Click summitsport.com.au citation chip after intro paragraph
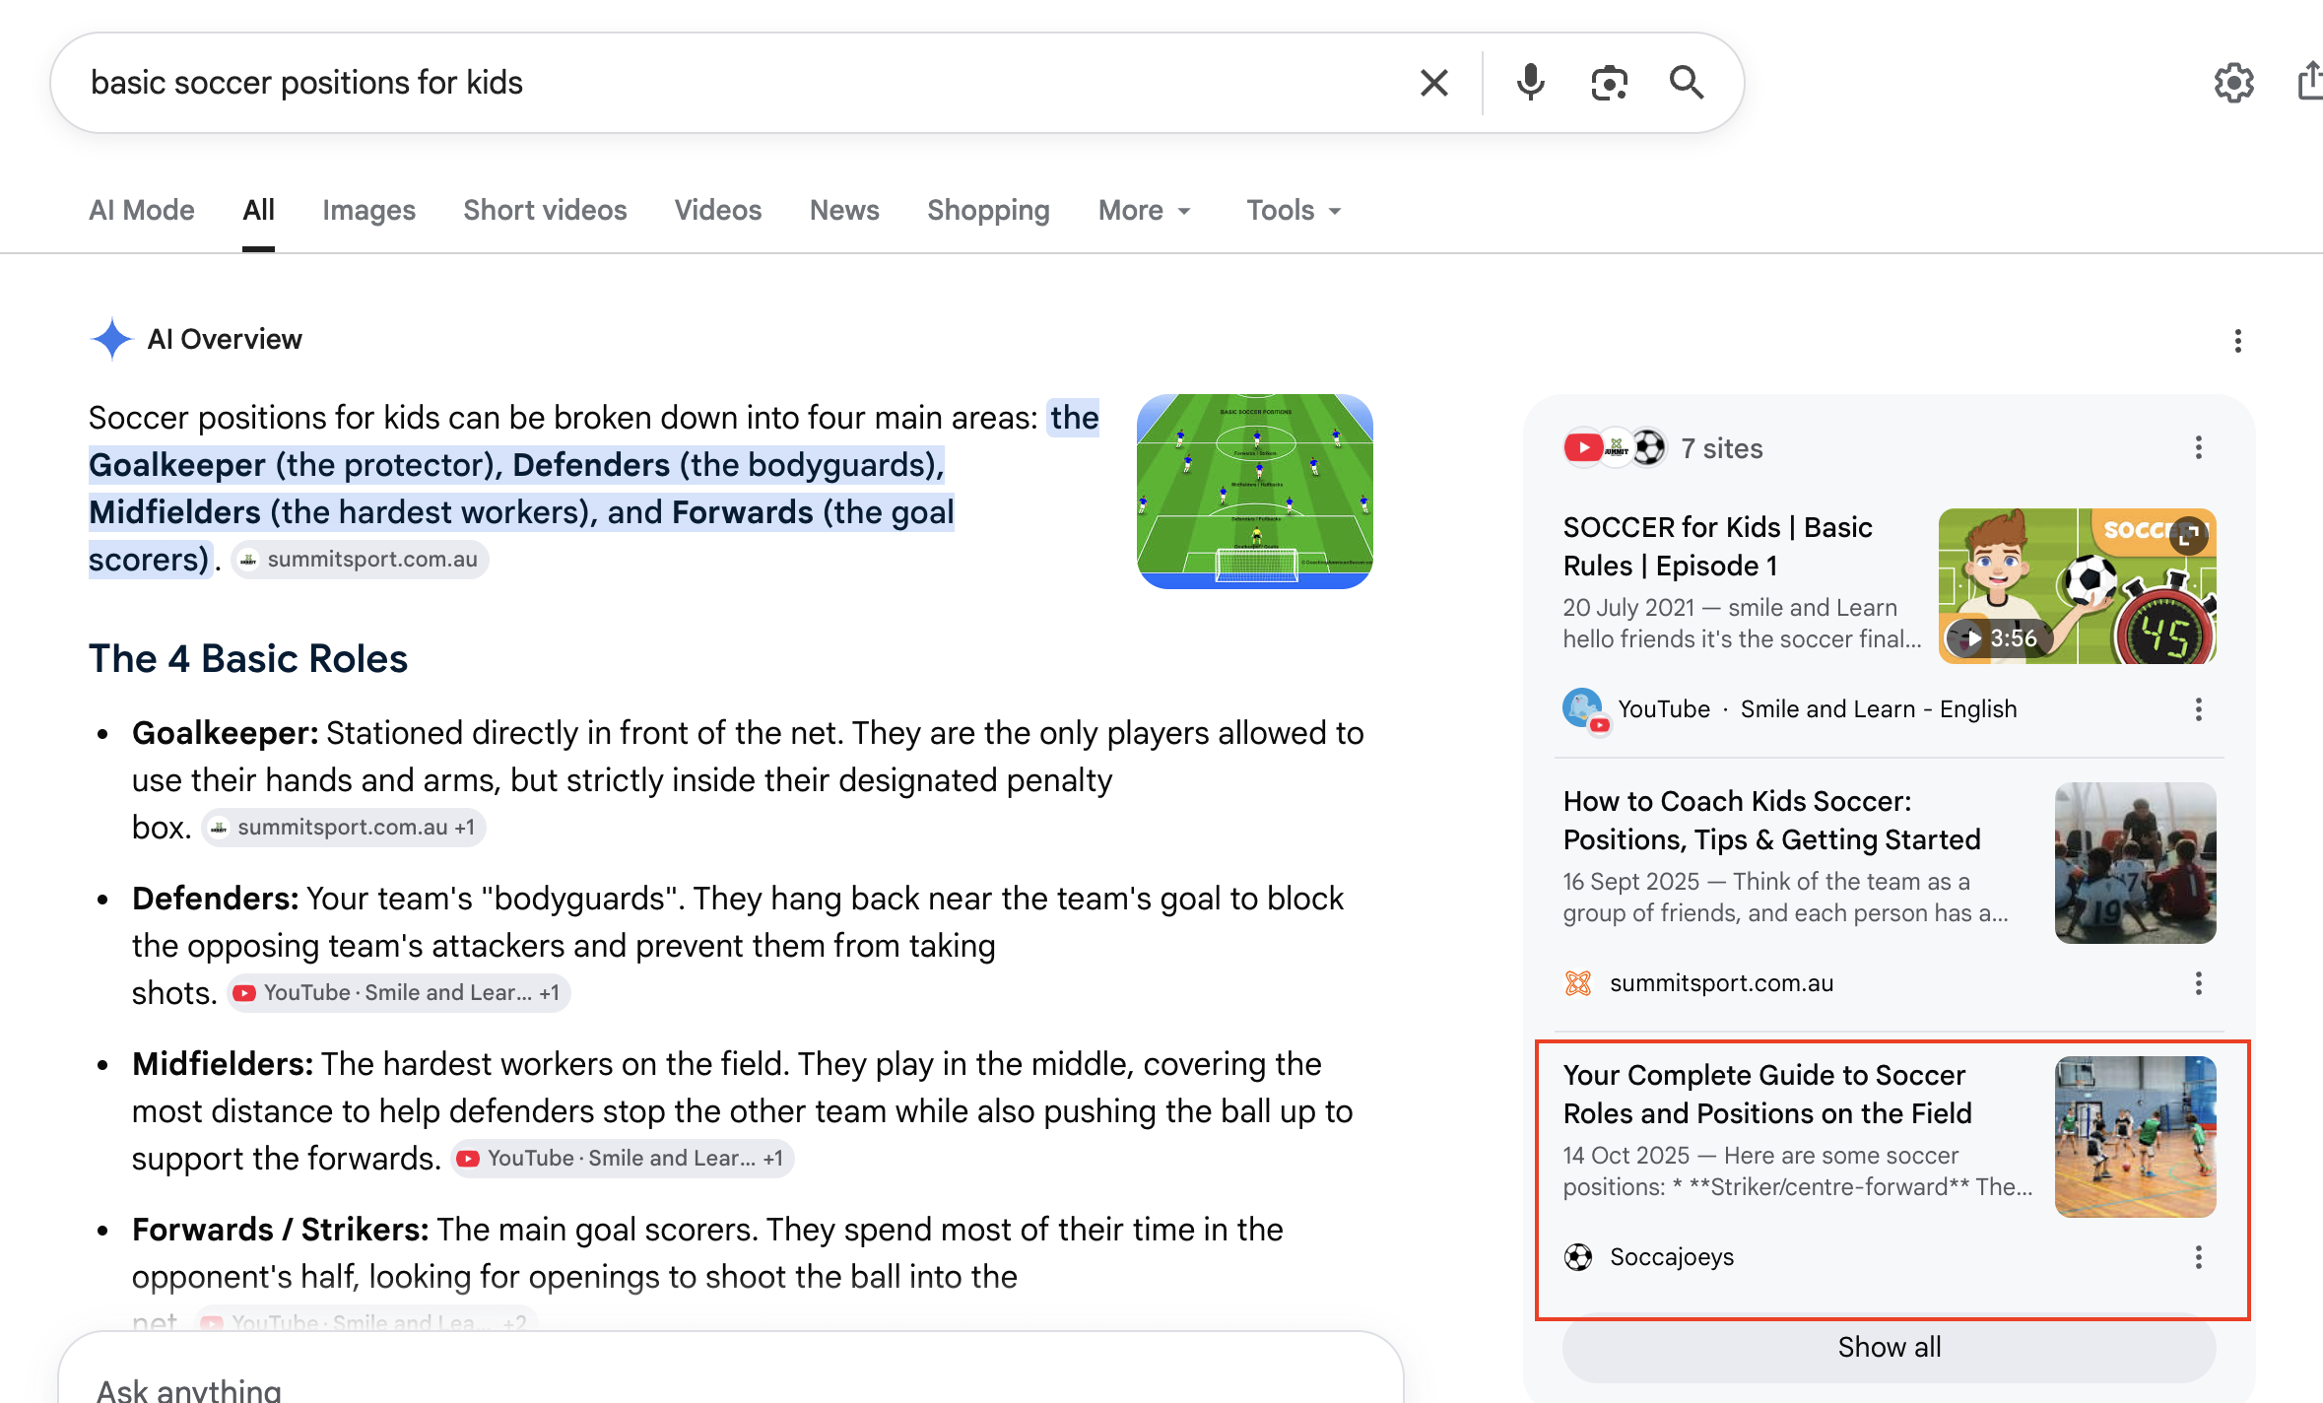2323x1403 pixels. (361, 560)
